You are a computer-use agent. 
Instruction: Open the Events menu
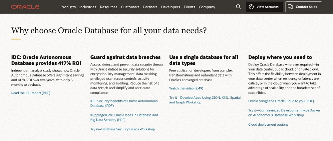click(189, 7)
